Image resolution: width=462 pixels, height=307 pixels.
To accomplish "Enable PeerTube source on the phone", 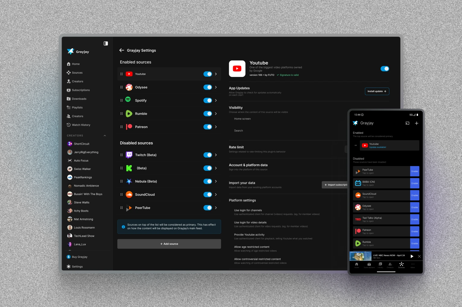I will (415, 171).
